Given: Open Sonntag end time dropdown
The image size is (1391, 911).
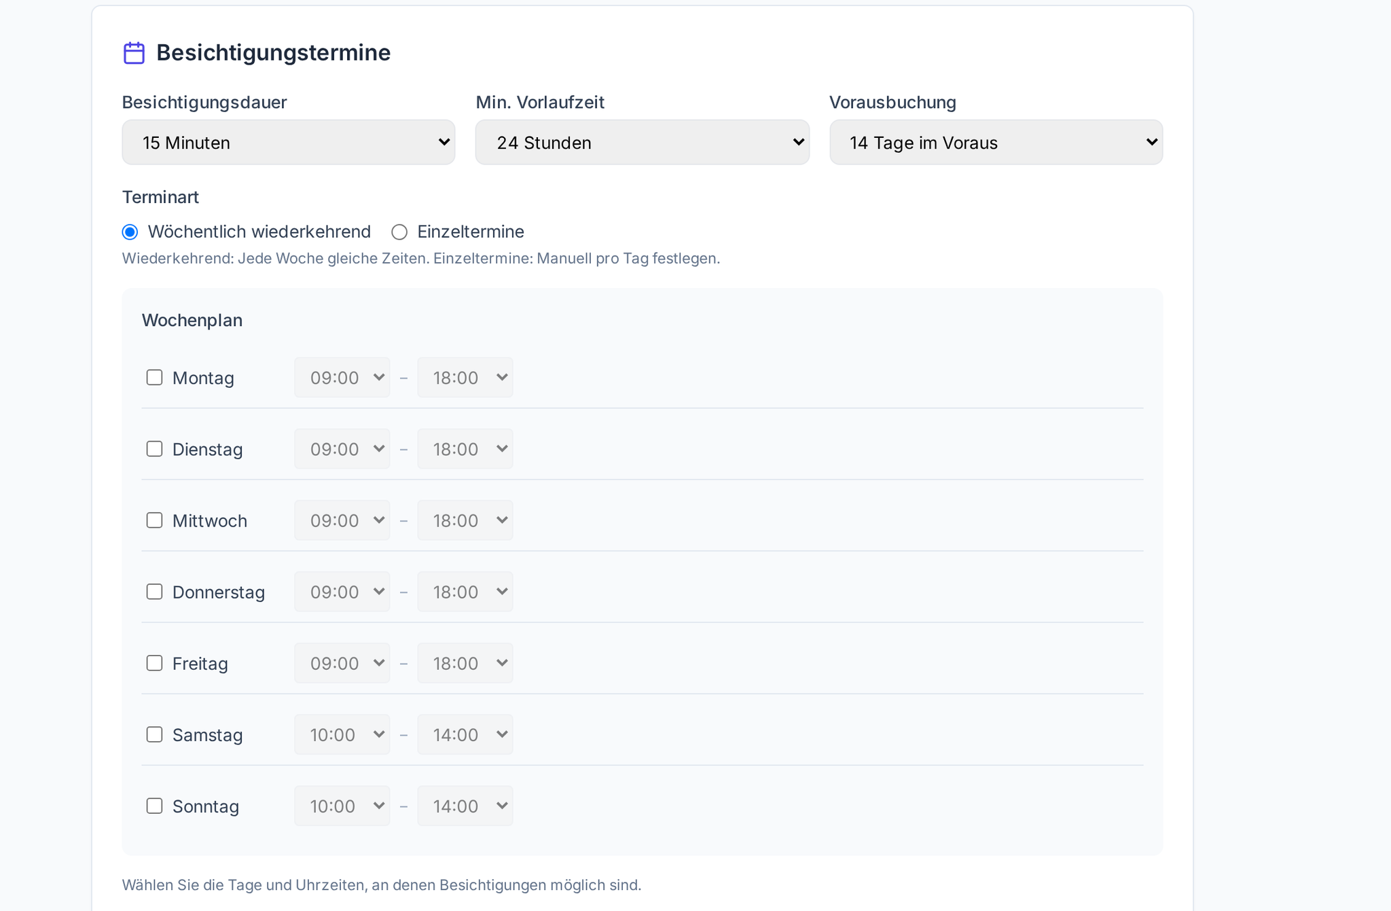Looking at the screenshot, I should (x=465, y=806).
